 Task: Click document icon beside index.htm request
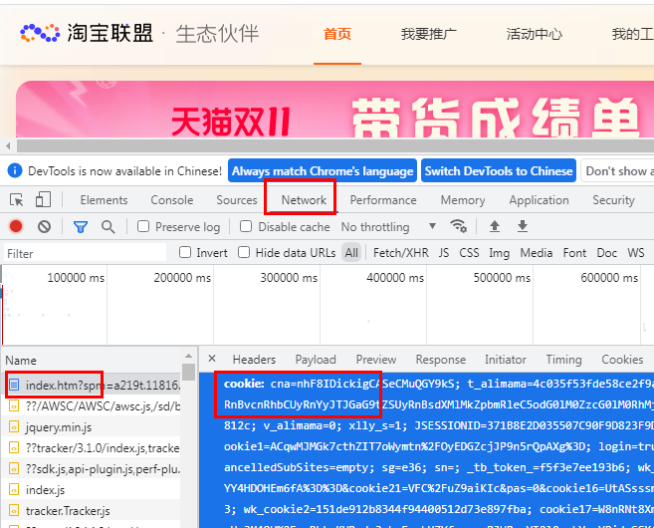(14, 385)
